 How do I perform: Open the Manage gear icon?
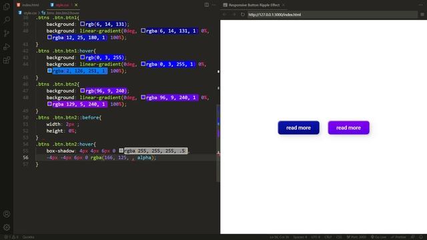[x=7, y=227]
